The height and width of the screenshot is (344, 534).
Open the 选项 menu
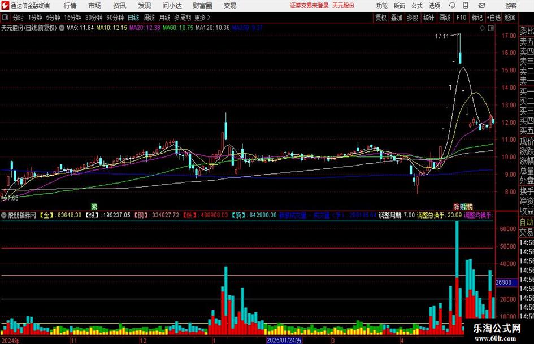pos(434,6)
